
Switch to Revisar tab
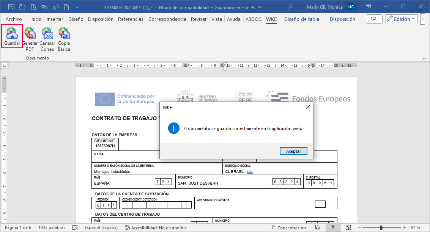[199, 19]
